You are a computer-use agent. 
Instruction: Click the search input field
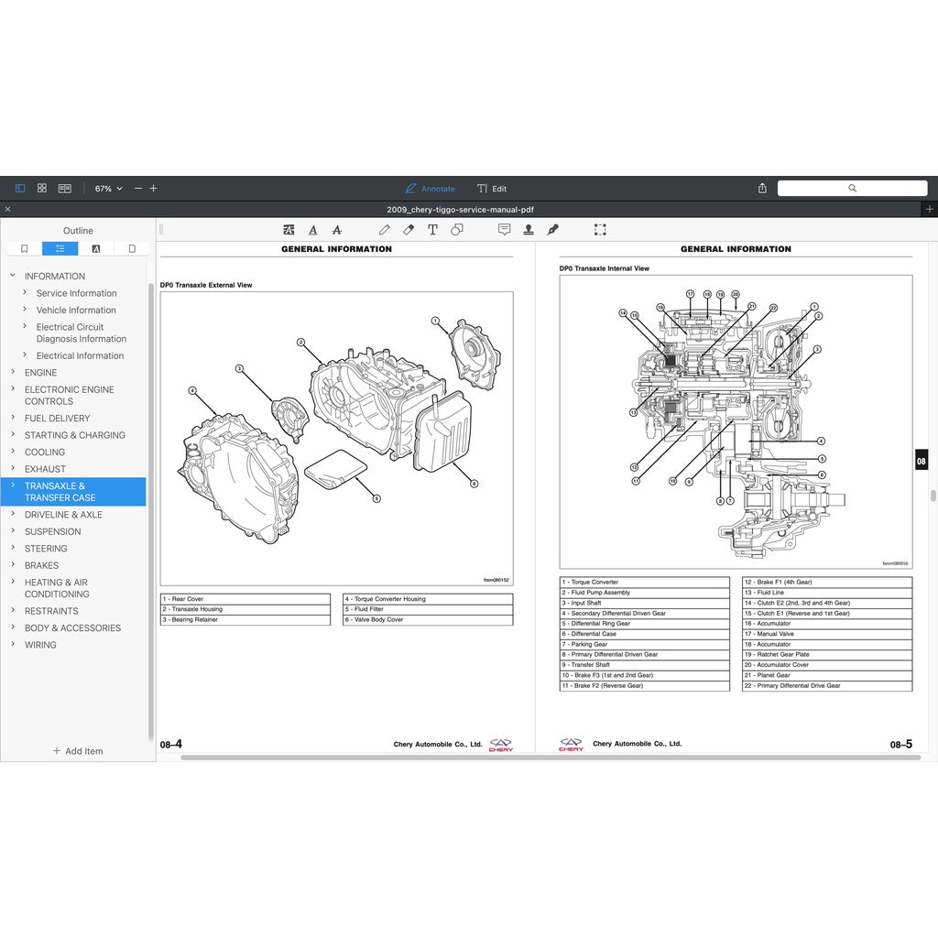(x=852, y=189)
